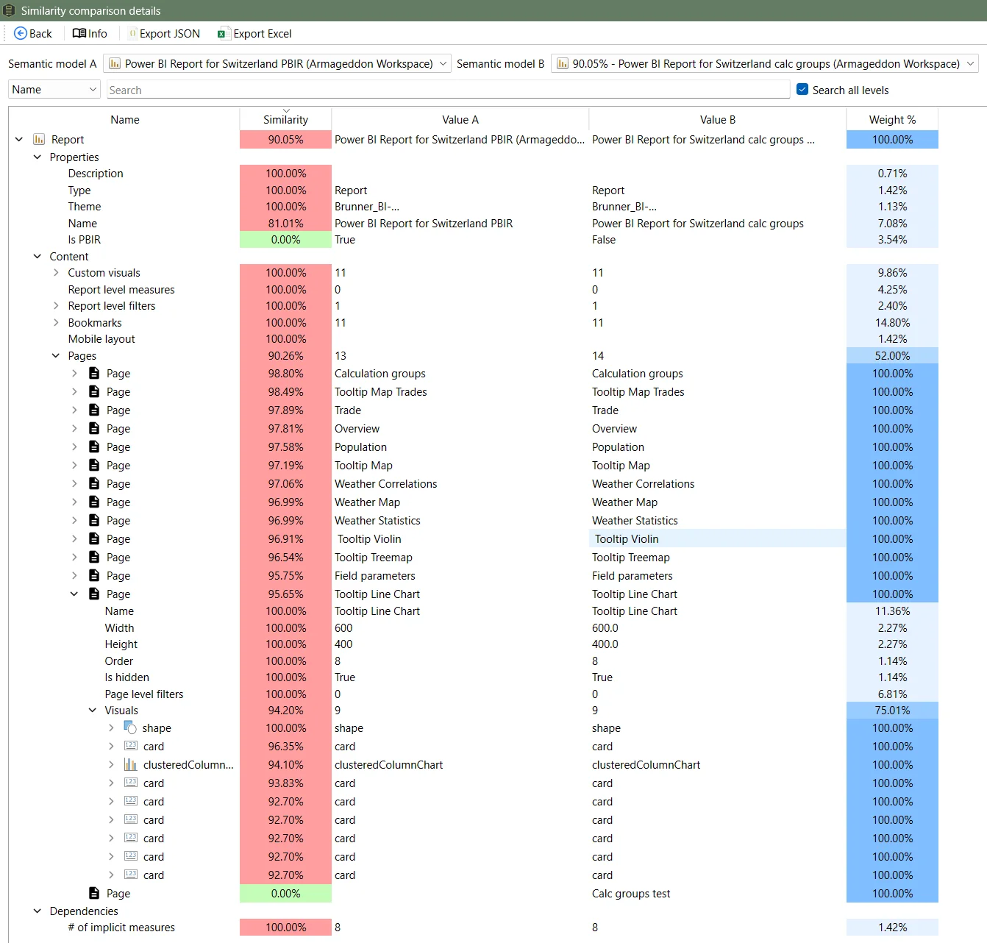The image size is (987, 943).
Task: Click the shape visual icon
Action: pos(130,727)
